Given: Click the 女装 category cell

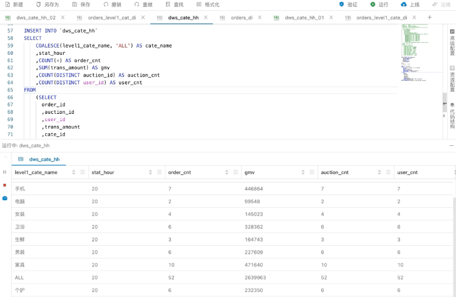Looking at the screenshot, I should (x=20, y=214).
